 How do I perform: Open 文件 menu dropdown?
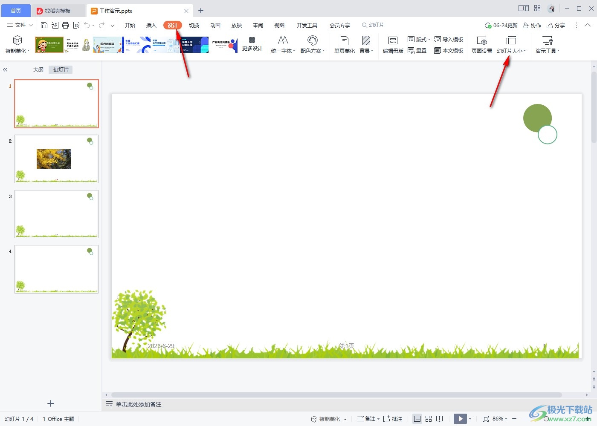[20, 25]
